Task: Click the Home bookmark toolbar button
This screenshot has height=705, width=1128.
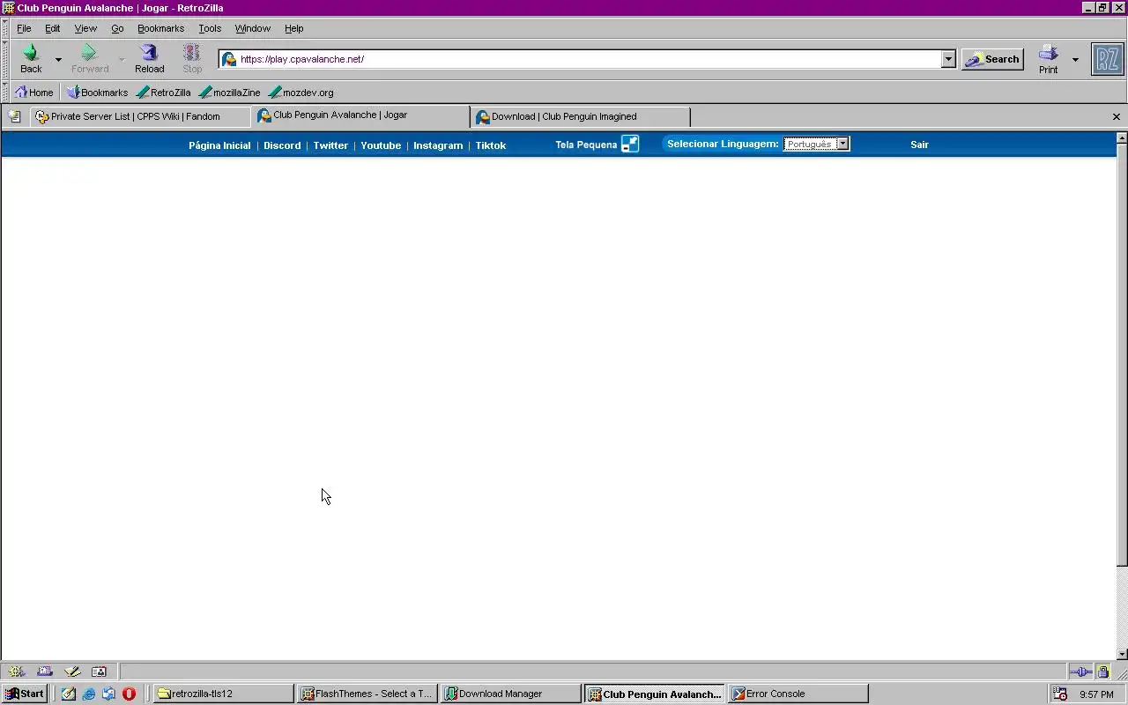Action: click(x=34, y=92)
